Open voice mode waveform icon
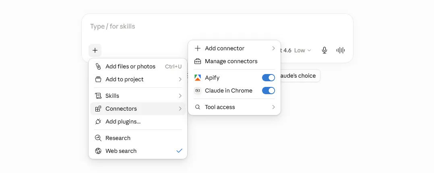This screenshot has width=434, height=173. (341, 50)
